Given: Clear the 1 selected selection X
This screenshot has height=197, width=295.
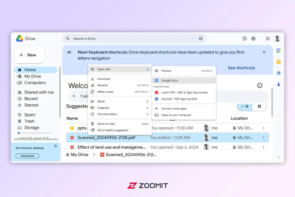Looking at the screenshot, I should tap(74, 96).
